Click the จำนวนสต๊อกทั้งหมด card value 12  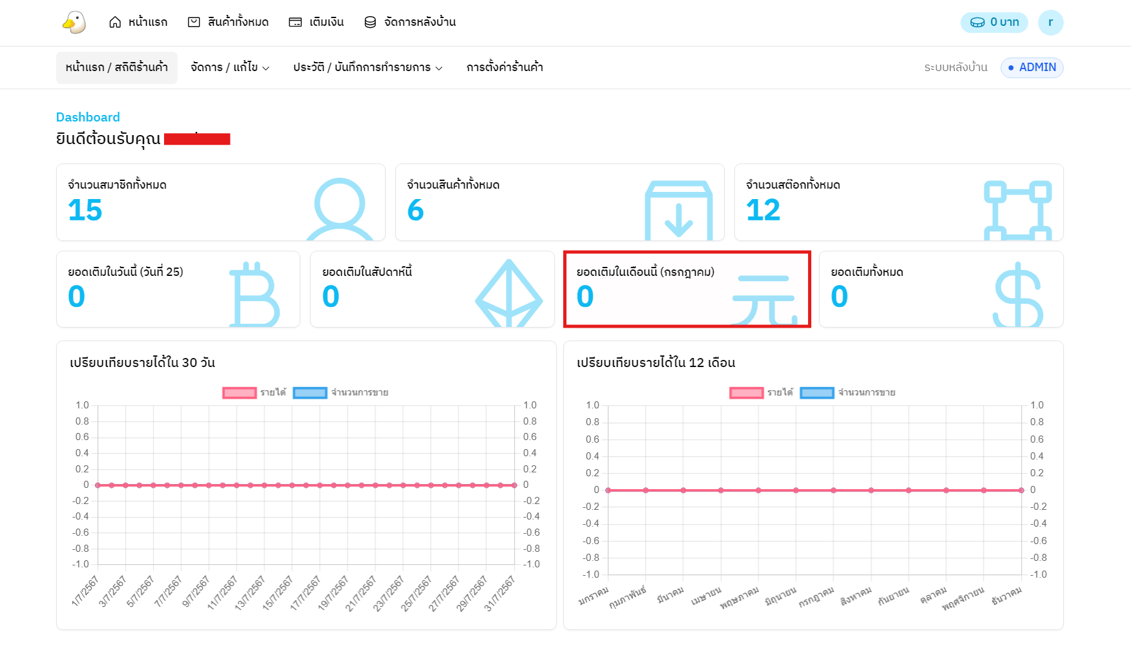tap(763, 210)
